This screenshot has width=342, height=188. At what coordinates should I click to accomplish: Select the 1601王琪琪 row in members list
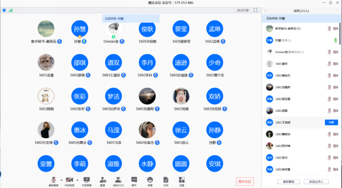[x=301, y=122]
